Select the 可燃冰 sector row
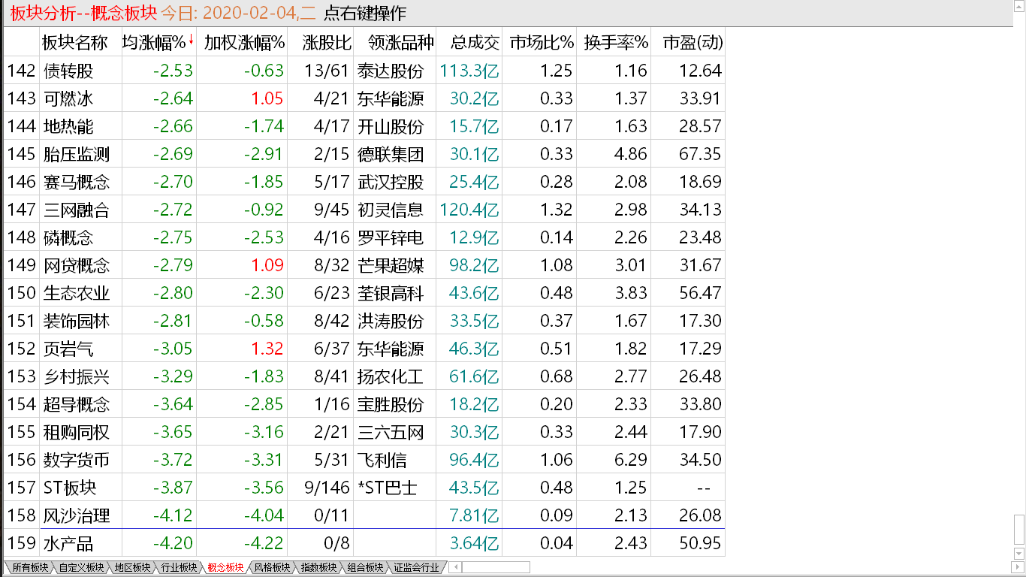This screenshot has height=577, width=1026. [364, 98]
